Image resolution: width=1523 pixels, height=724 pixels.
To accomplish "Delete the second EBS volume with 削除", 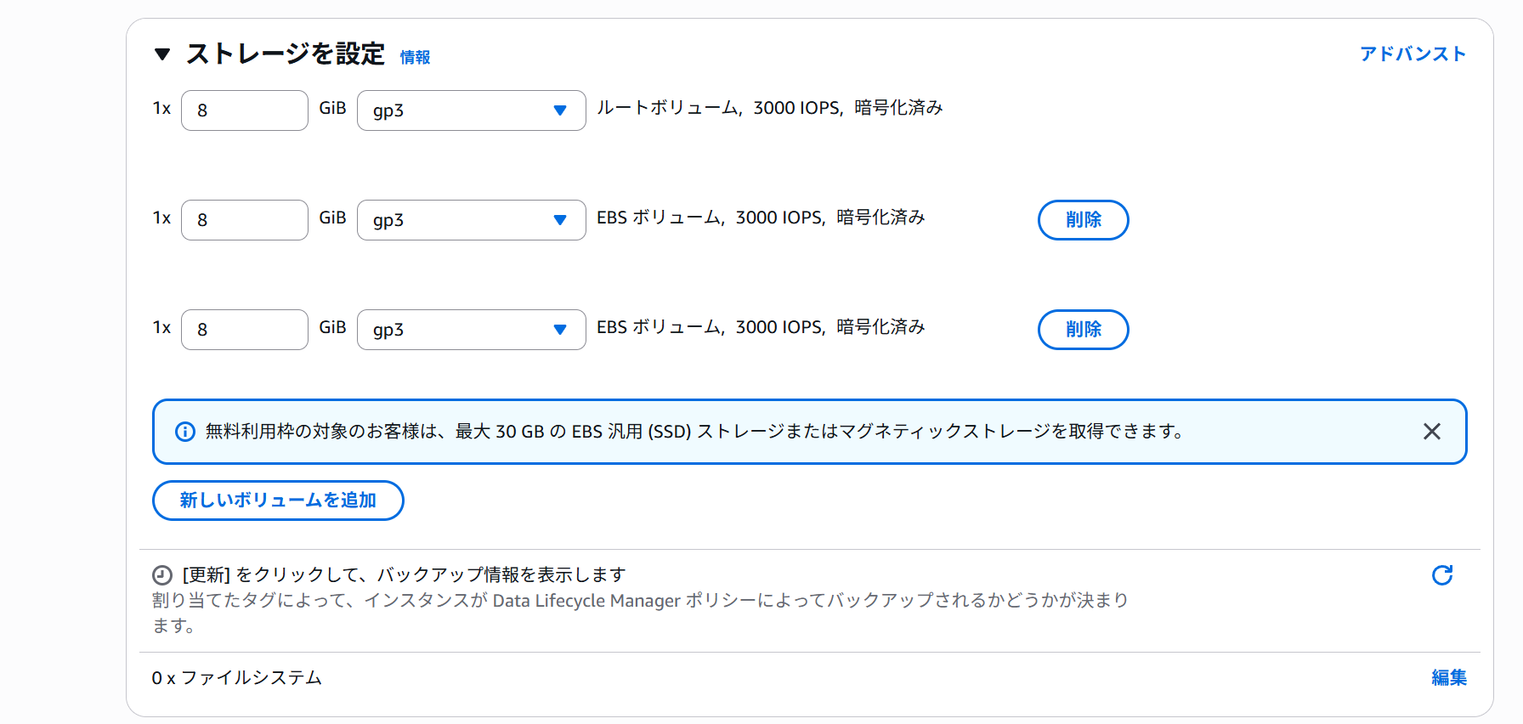I will point(1083,330).
